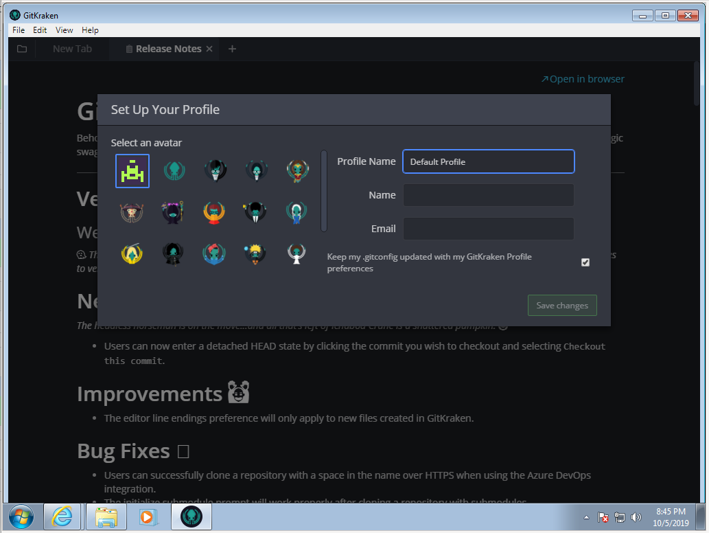This screenshot has width=709, height=533.
Task: Click the avatar list scrollbar
Action: point(324,191)
